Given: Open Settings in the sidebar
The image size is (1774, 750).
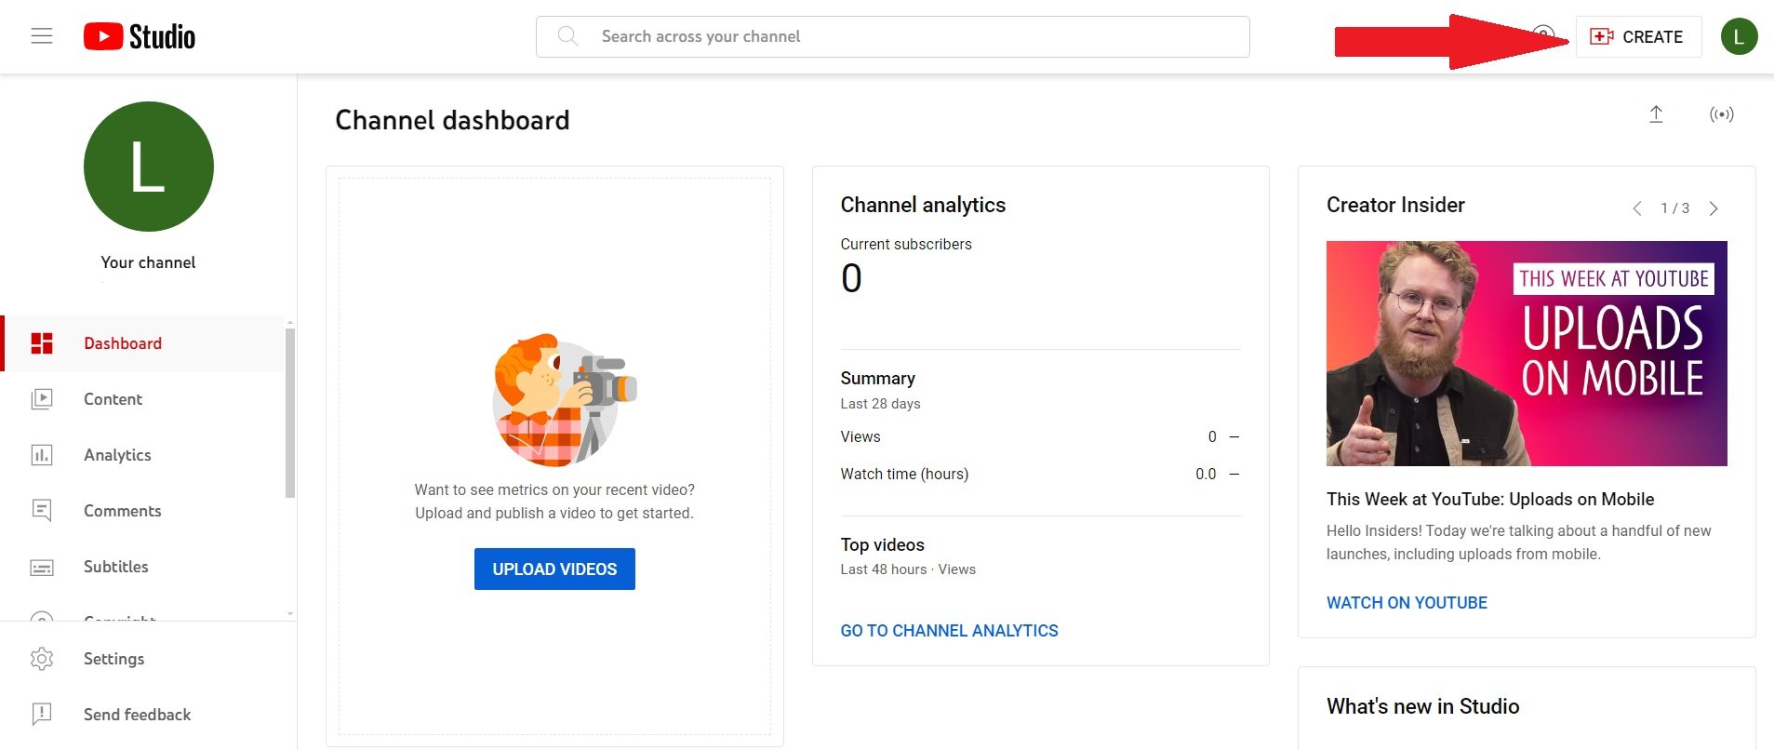Looking at the screenshot, I should 148,659.
